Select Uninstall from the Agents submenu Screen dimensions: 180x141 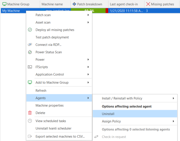(x=108, y=114)
